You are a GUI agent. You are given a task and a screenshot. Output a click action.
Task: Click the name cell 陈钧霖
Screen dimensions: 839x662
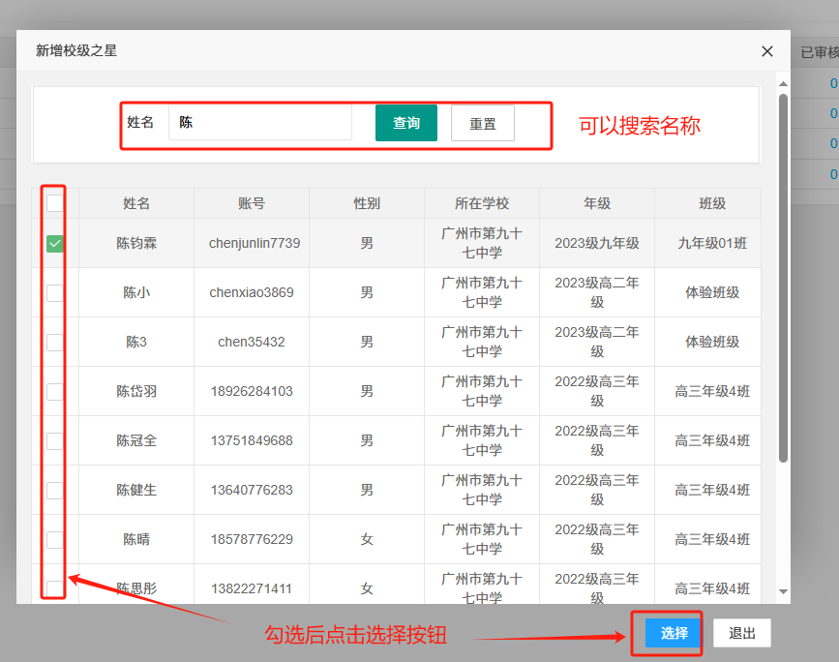136,244
